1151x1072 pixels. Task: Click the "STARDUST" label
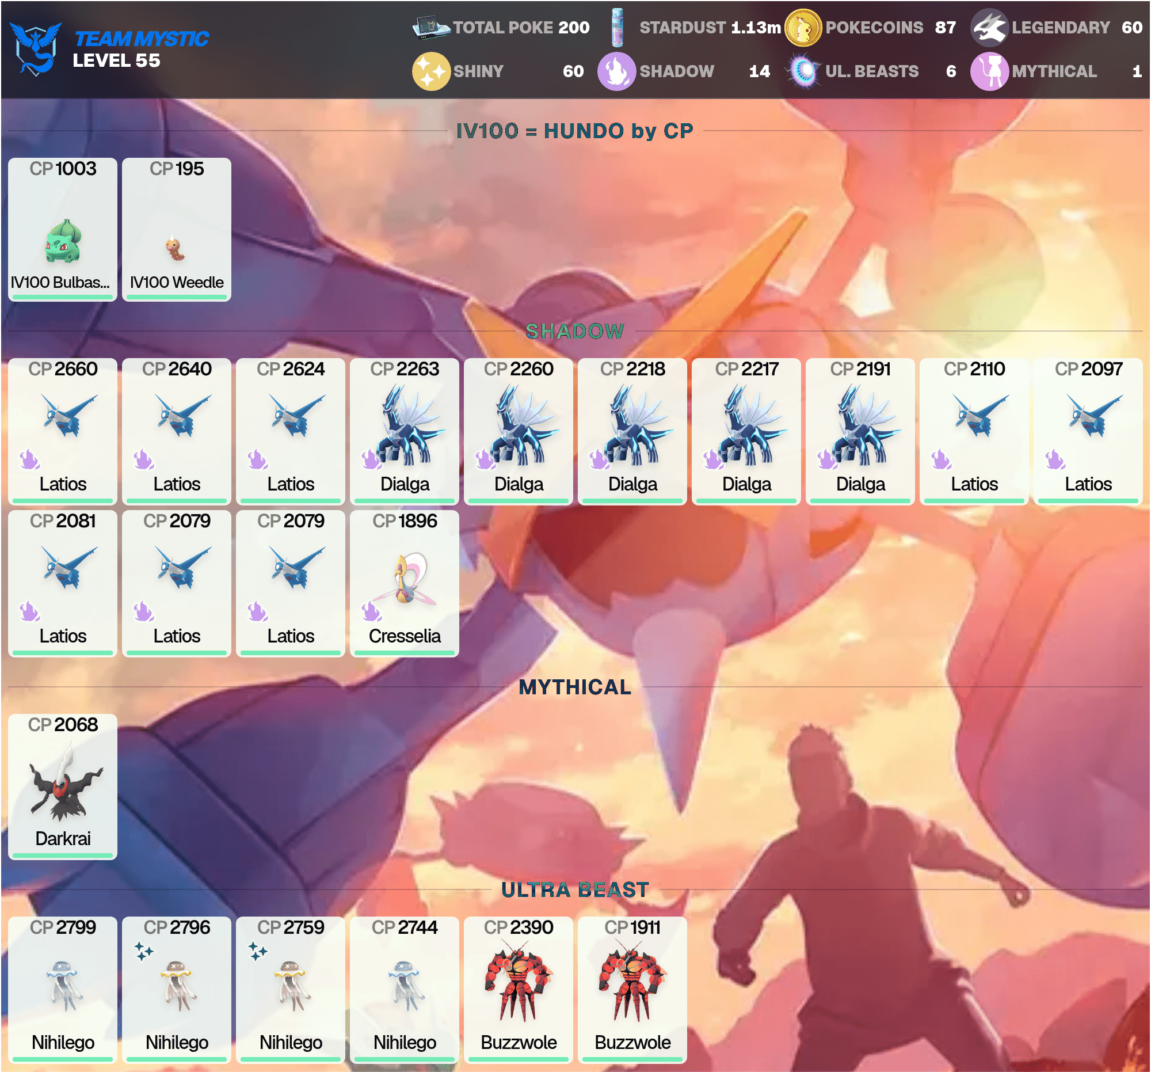[683, 27]
